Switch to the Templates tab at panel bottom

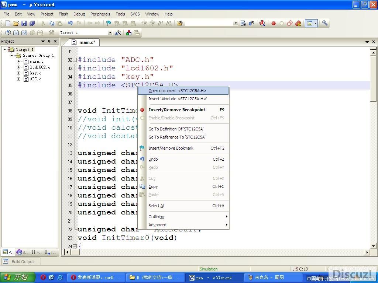click(50, 252)
